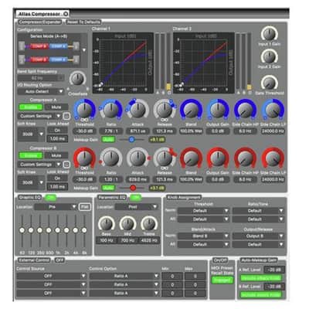Click the Bass frequency field showing 100 Hz

pos(106,240)
